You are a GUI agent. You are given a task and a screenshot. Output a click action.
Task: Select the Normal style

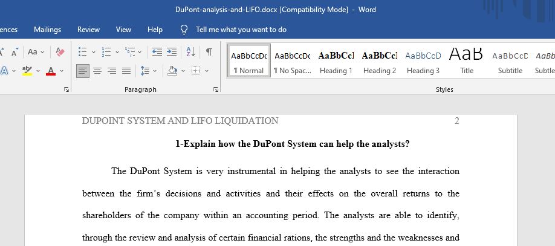coord(249,60)
